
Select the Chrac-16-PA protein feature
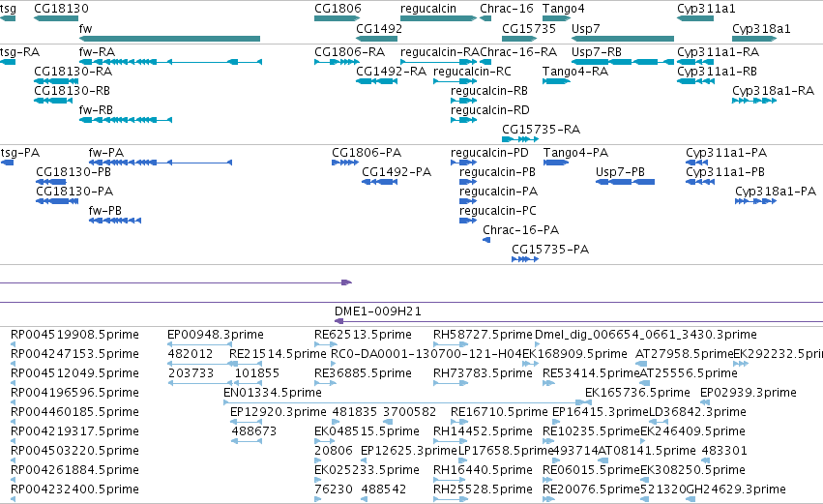click(x=486, y=240)
